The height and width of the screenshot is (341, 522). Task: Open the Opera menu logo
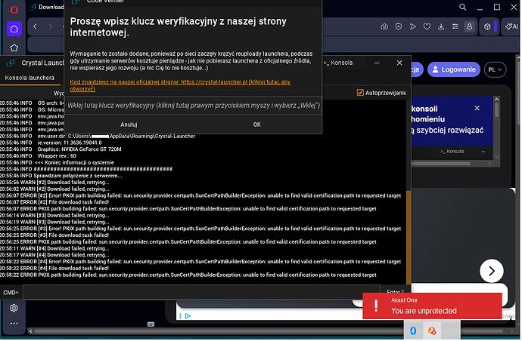(x=14, y=10)
